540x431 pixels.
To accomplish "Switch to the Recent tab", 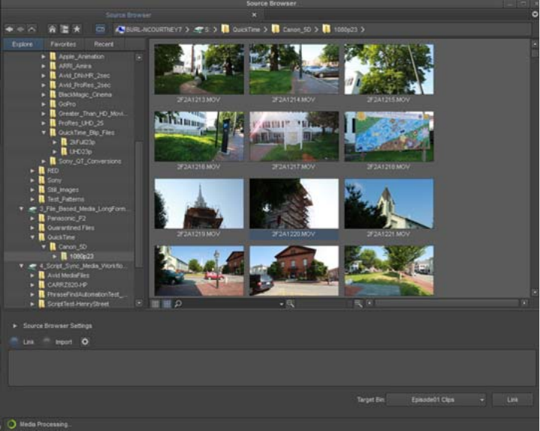I will point(103,44).
